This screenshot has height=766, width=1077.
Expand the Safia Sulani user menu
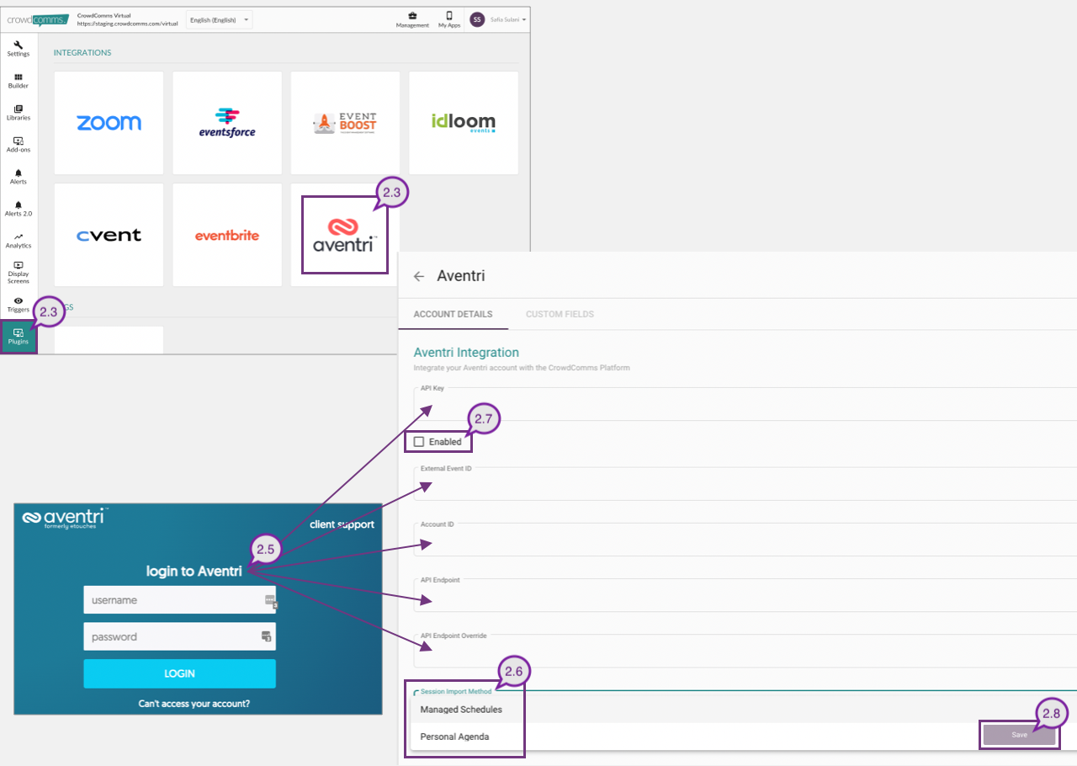[x=498, y=19]
